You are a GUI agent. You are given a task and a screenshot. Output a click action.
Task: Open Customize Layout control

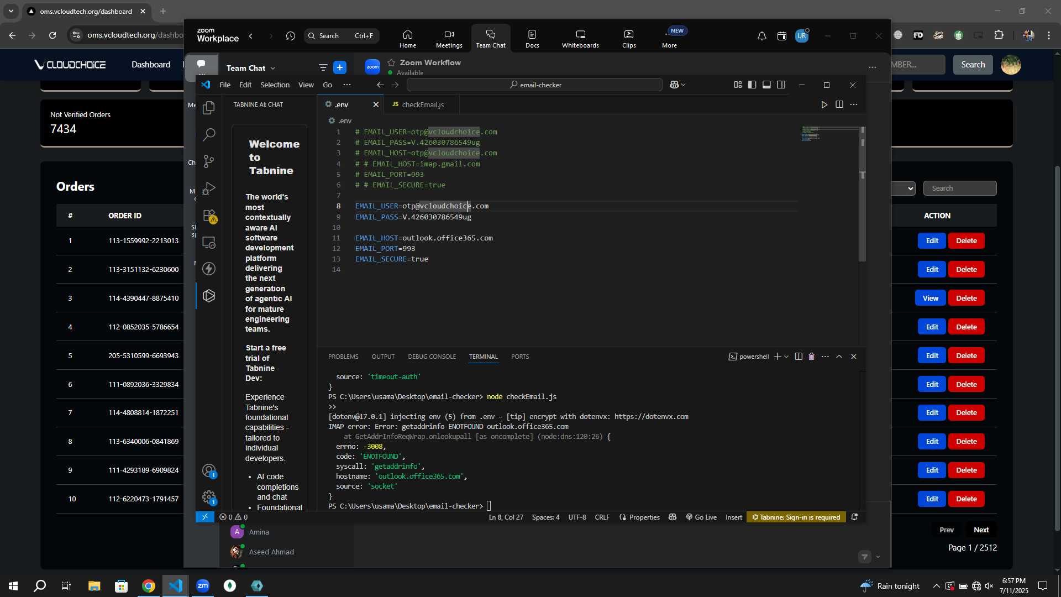(x=738, y=85)
